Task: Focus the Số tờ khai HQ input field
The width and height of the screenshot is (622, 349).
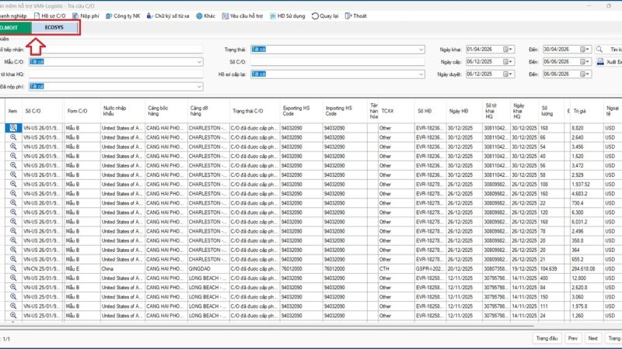Action: [115, 74]
